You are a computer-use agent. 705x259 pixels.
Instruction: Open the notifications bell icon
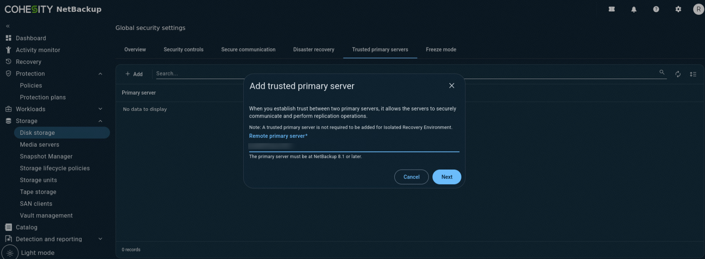click(634, 9)
